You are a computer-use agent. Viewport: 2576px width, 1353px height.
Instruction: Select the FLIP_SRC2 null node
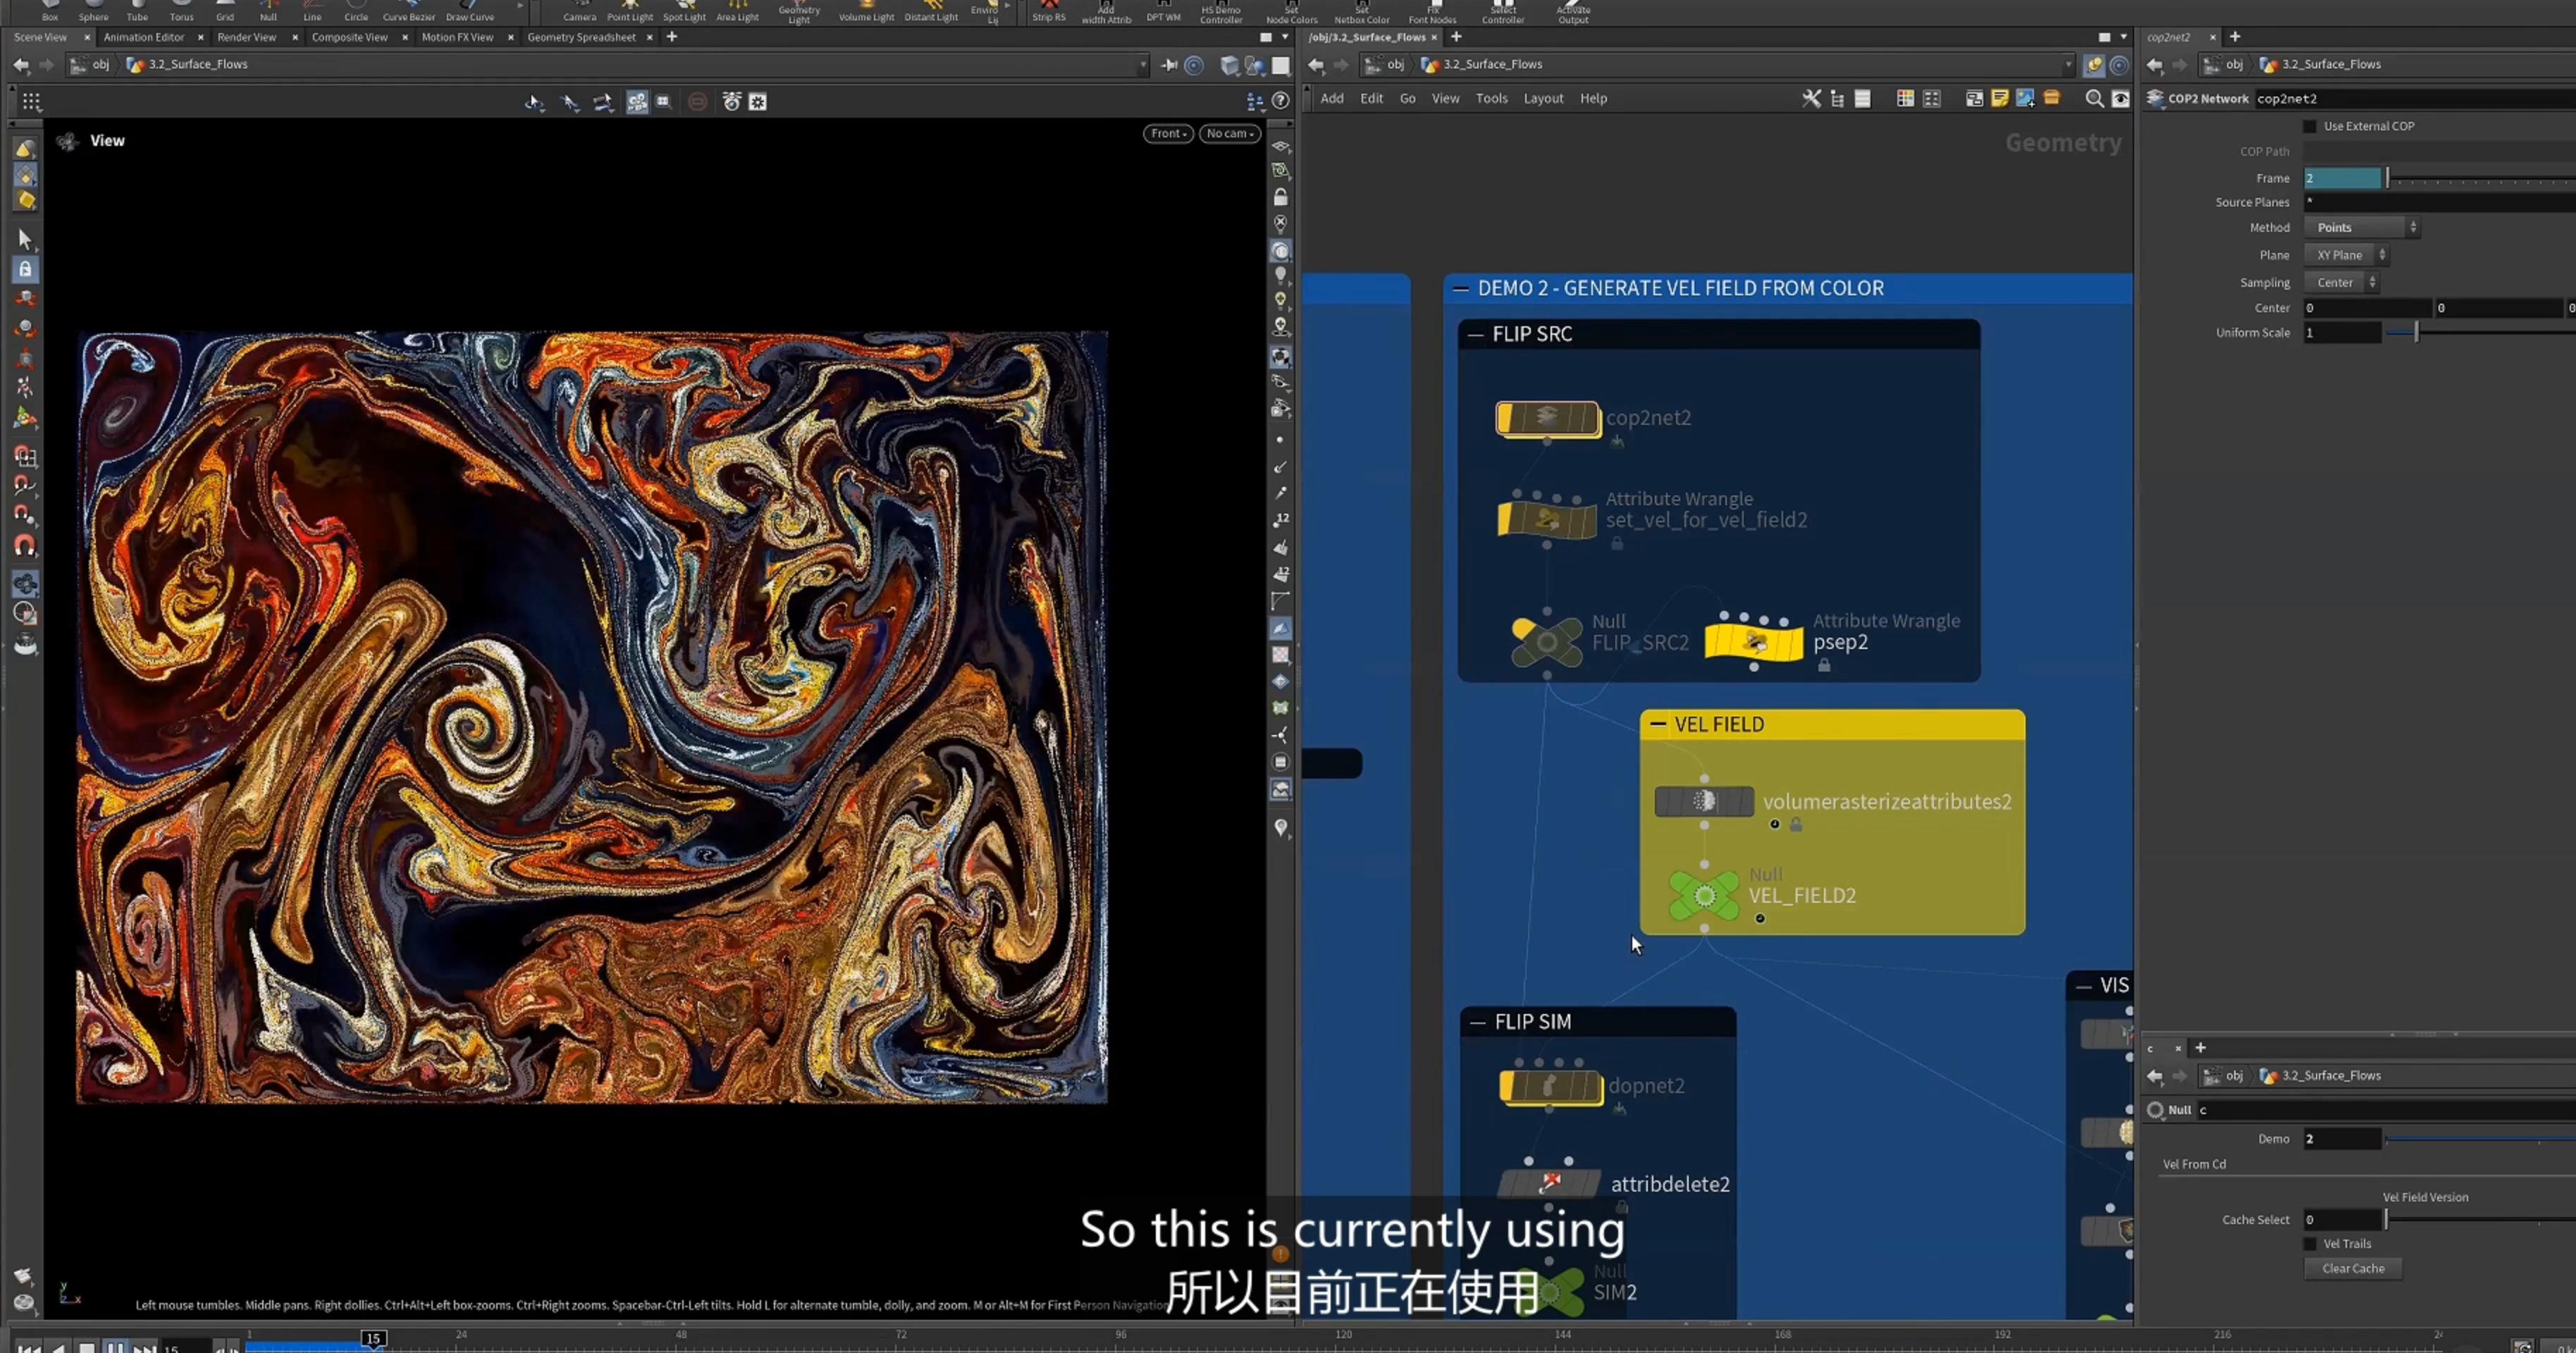pos(1546,642)
